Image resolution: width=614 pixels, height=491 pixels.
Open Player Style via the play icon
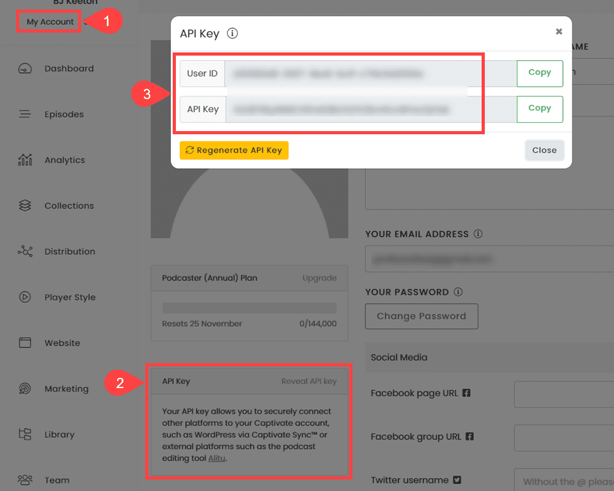(24, 297)
